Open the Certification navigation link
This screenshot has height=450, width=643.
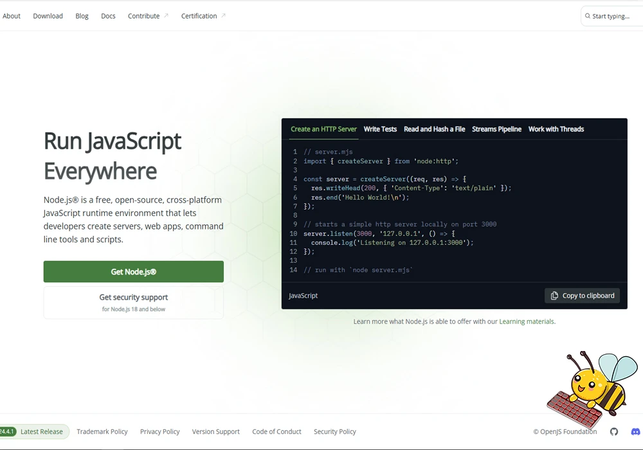(199, 16)
